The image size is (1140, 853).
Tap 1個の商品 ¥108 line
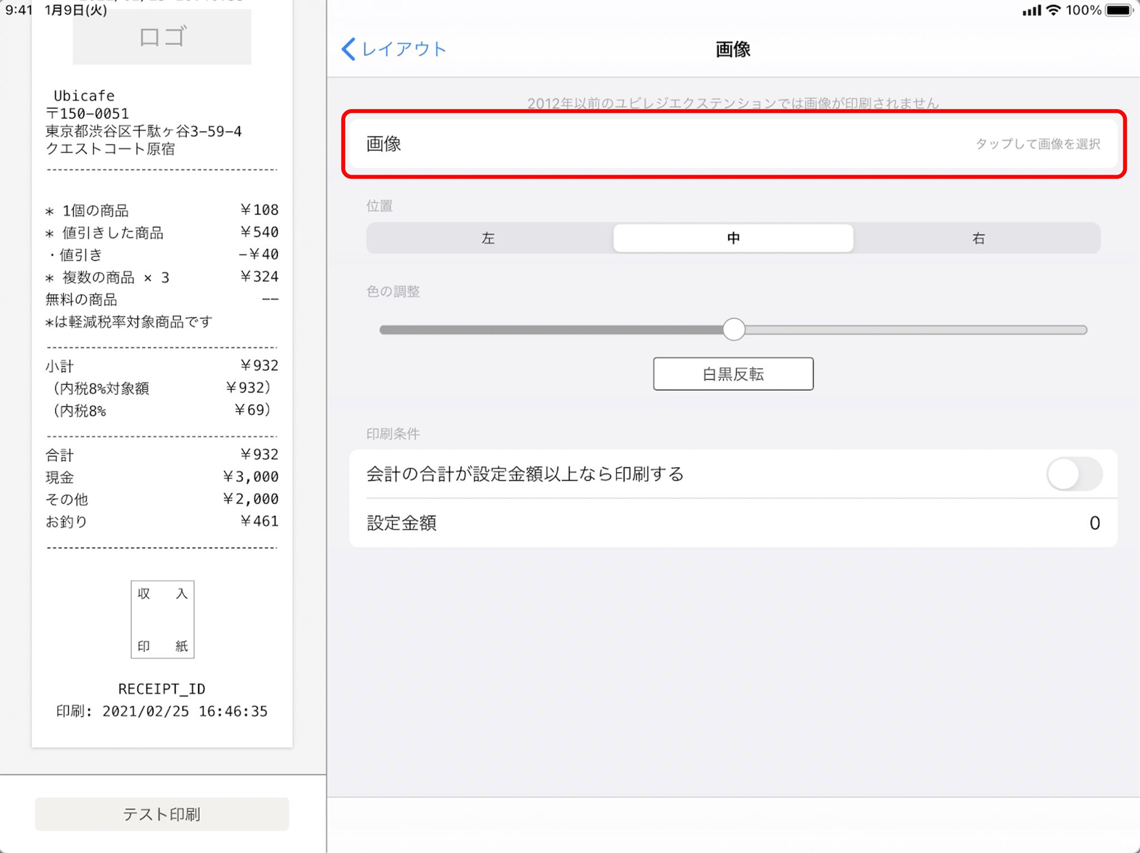pos(162,210)
